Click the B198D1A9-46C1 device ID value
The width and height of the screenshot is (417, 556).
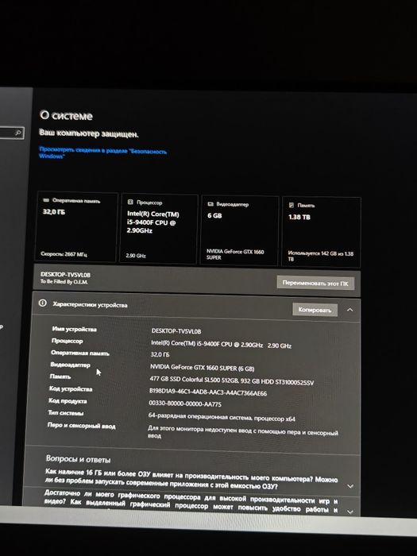pos(208,392)
